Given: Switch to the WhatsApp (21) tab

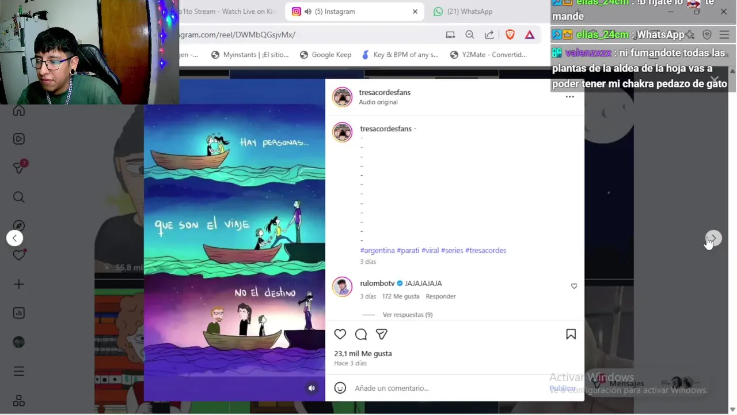Looking at the screenshot, I should 463,12.
